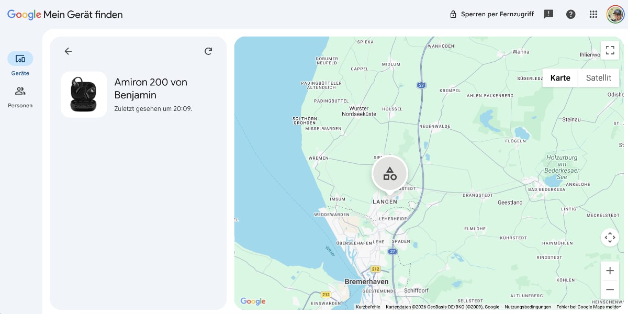Open Nutzungsbedingungen link

[x=528, y=307]
